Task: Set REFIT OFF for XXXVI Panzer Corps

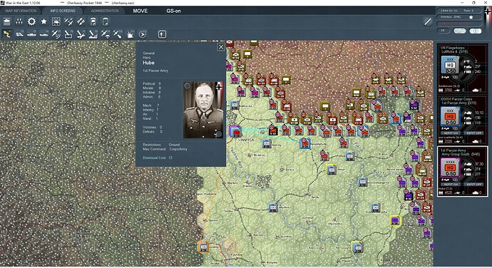Action: point(473,133)
